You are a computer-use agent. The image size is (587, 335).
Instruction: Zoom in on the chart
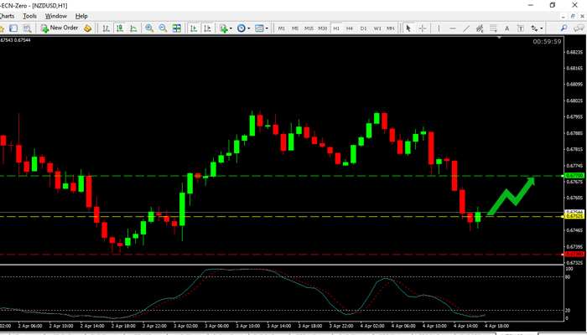tap(149, 28)
